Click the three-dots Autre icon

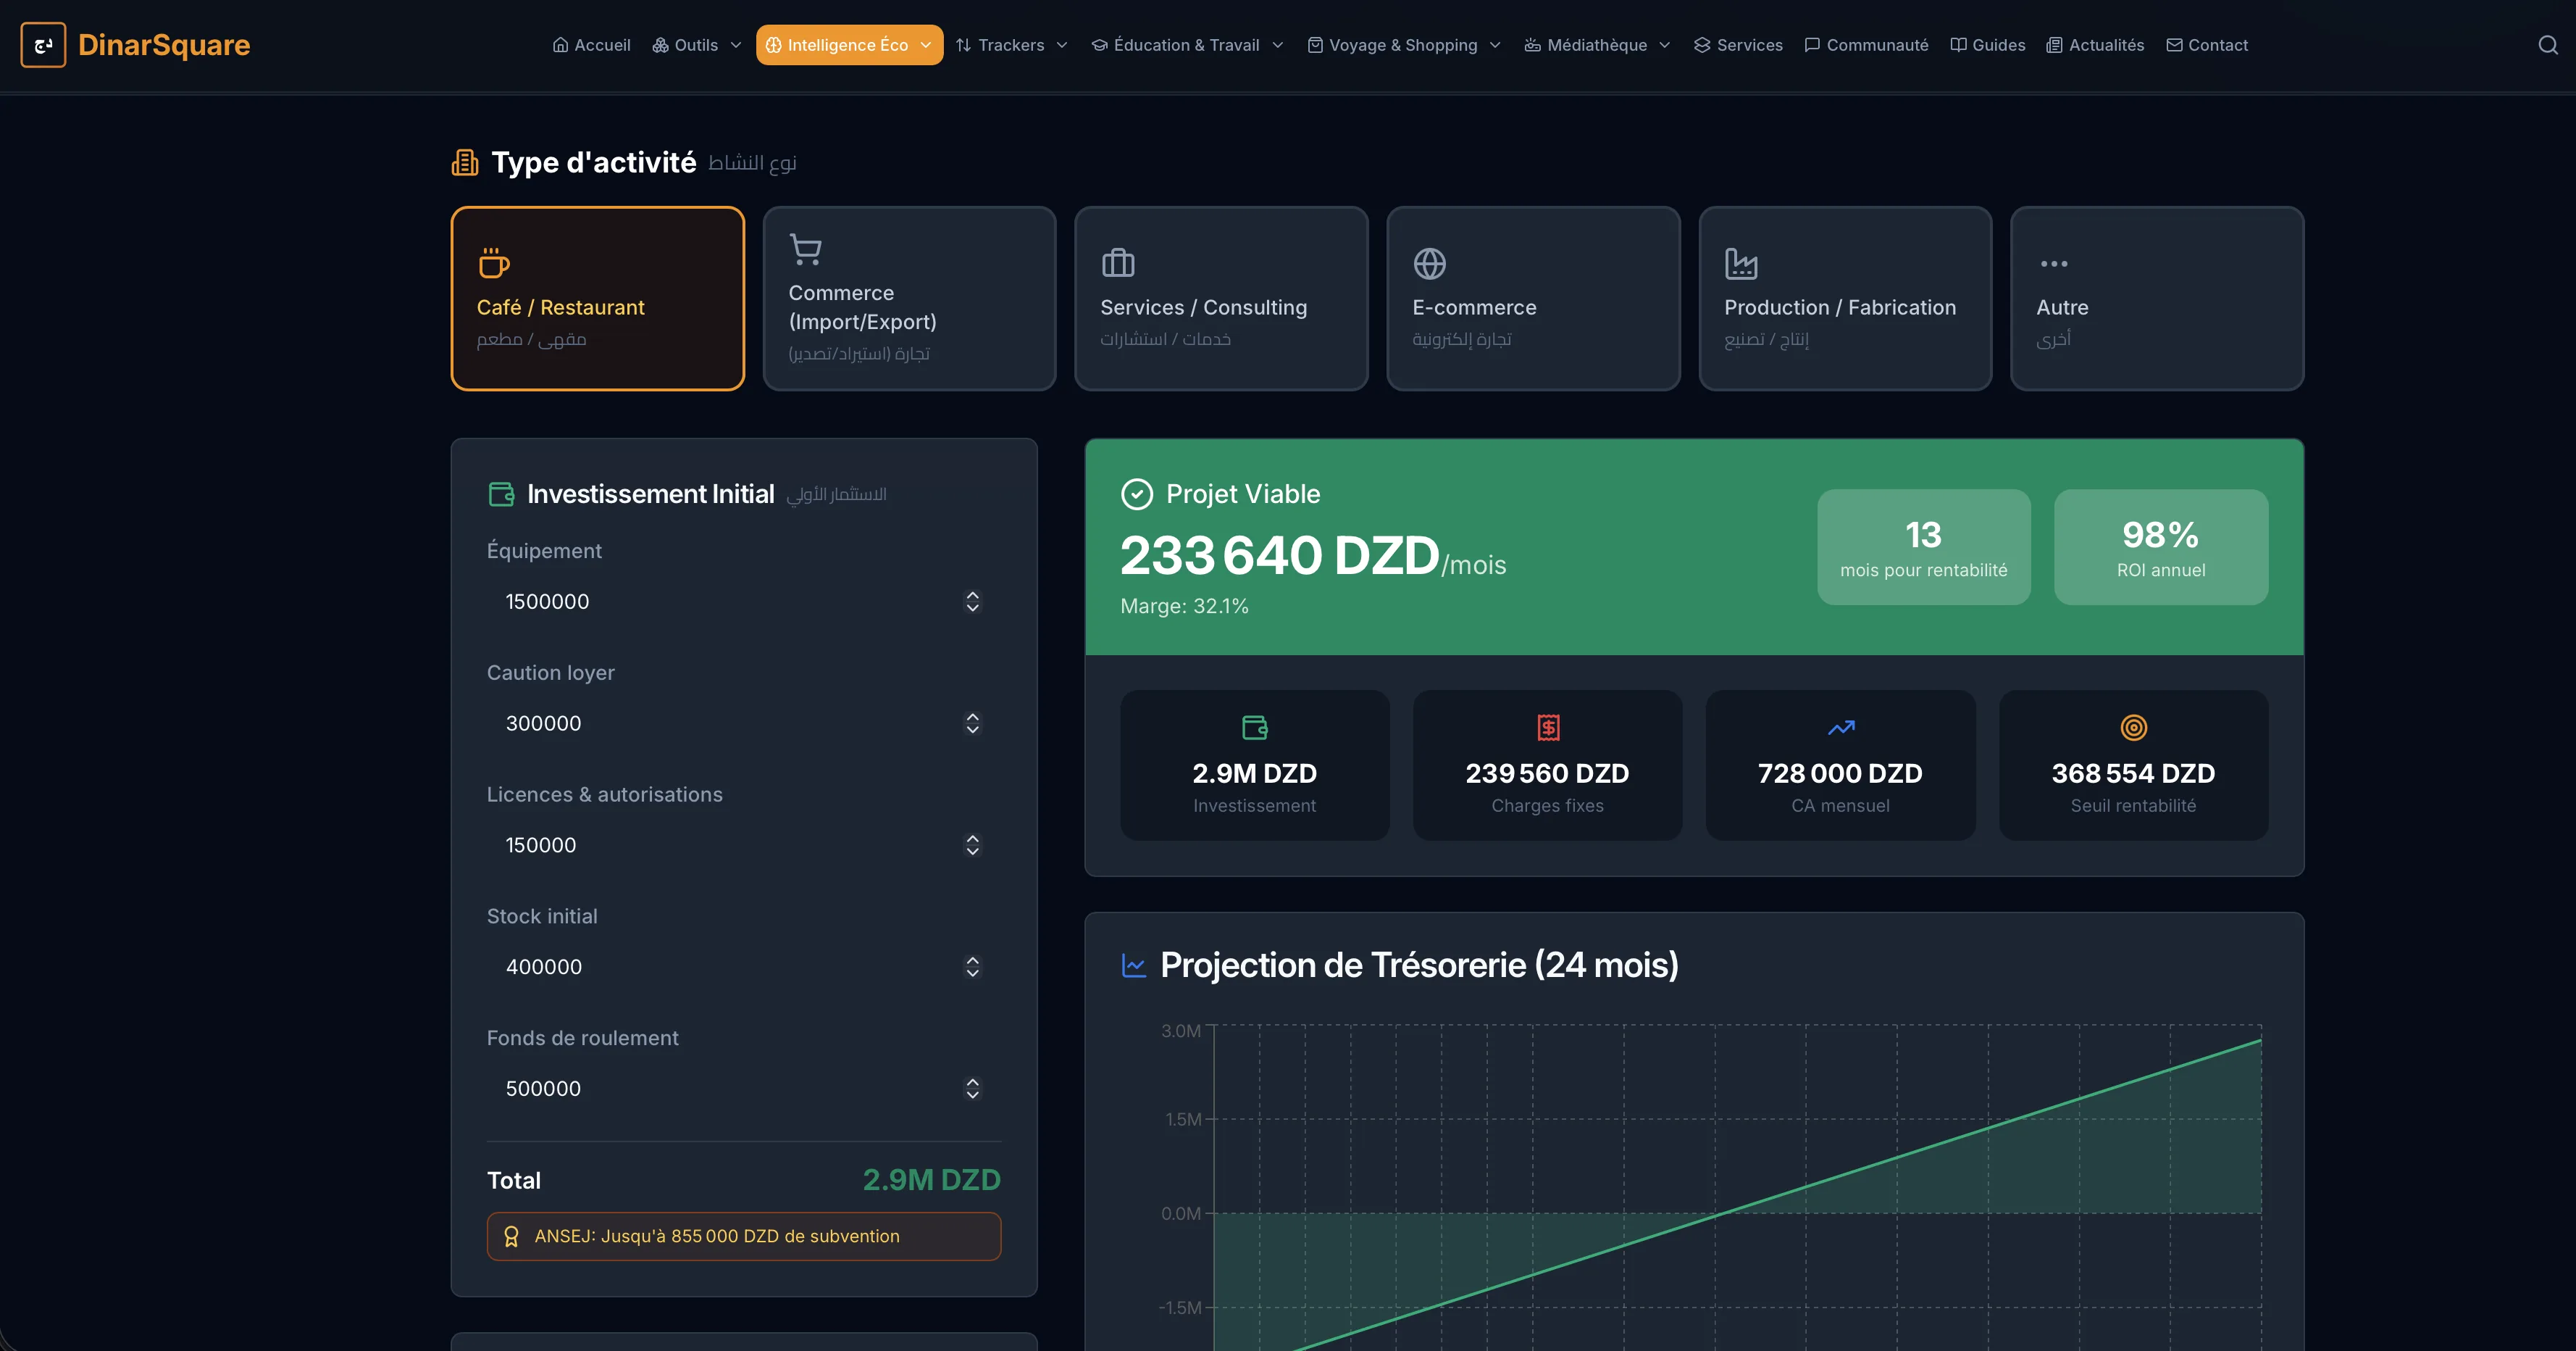point(2053,263)
